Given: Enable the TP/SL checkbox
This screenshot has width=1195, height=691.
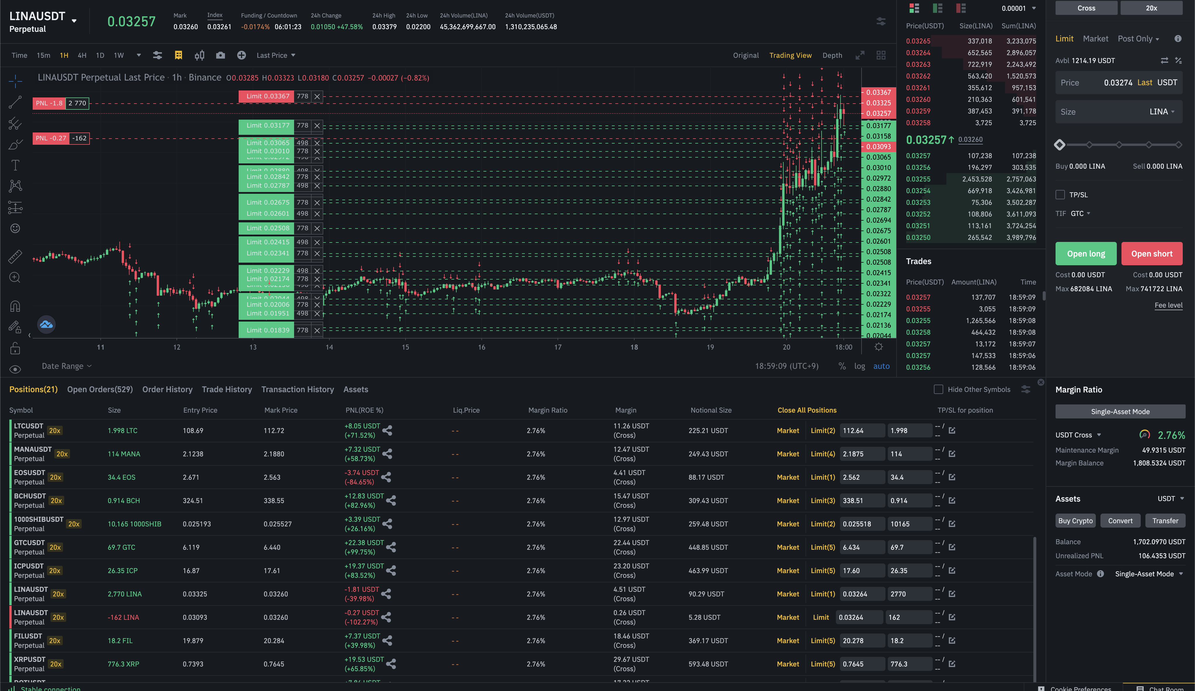Looking at the screenshot, I should click(1060, 195).
